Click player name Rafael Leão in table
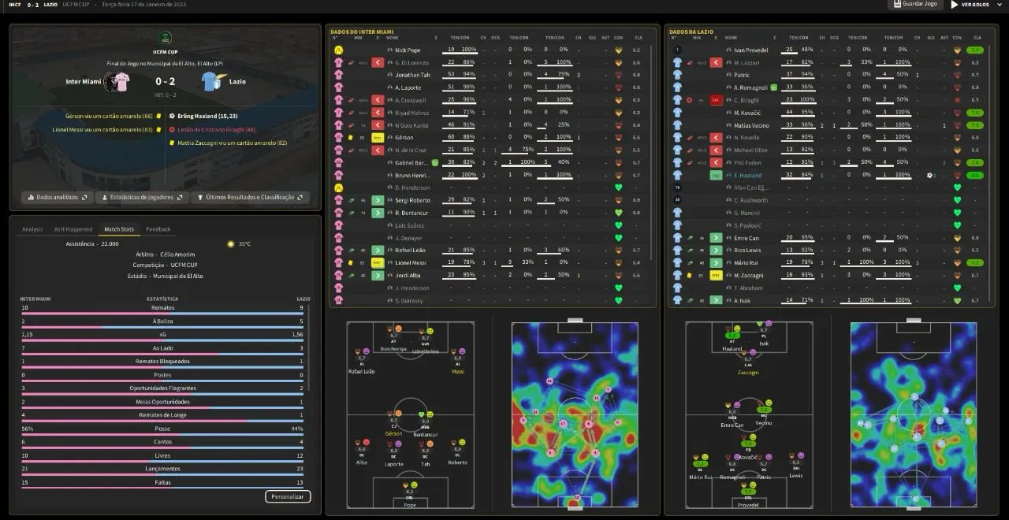1009x520 pixels. pos(411,250)
